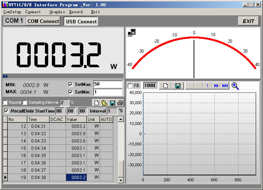Click the computer icon on analog meter panel
Screen dimensions: 263x190
[x=131, y=33]
